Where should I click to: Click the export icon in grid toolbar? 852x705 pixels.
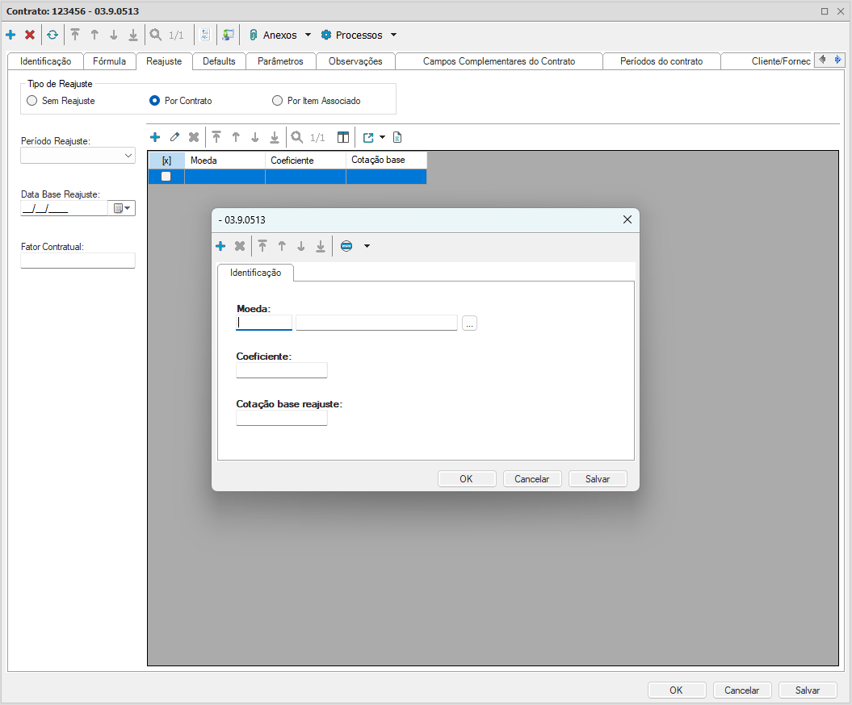[x=368, y=137]
